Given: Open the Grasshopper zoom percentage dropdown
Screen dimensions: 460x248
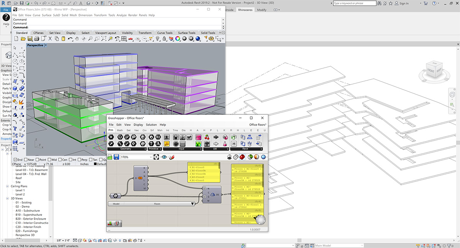Looking at the screenshot, I should [x=152, y=157].
